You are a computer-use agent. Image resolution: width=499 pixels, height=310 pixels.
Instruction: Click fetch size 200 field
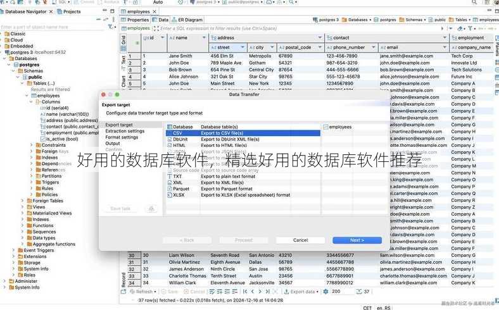(341, 292)
